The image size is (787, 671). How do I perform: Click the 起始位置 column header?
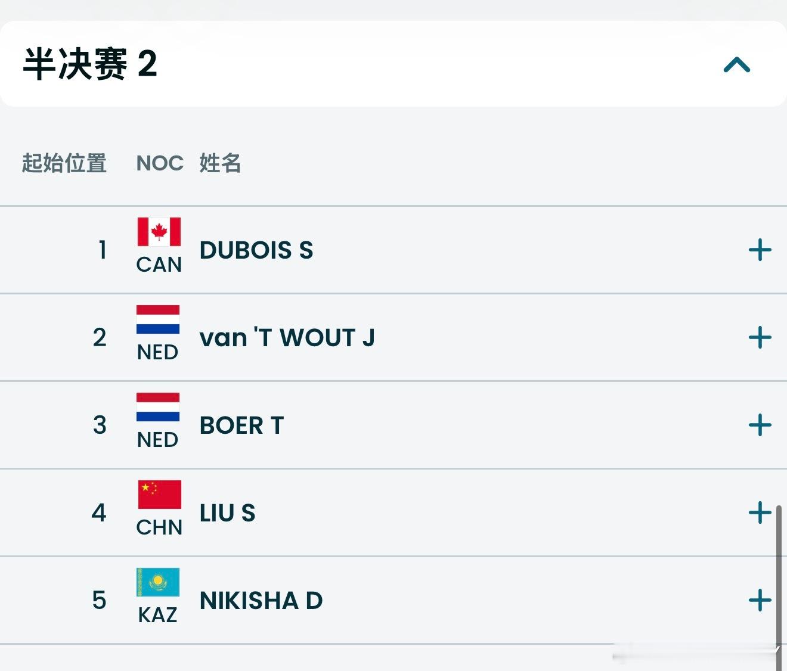64,163
